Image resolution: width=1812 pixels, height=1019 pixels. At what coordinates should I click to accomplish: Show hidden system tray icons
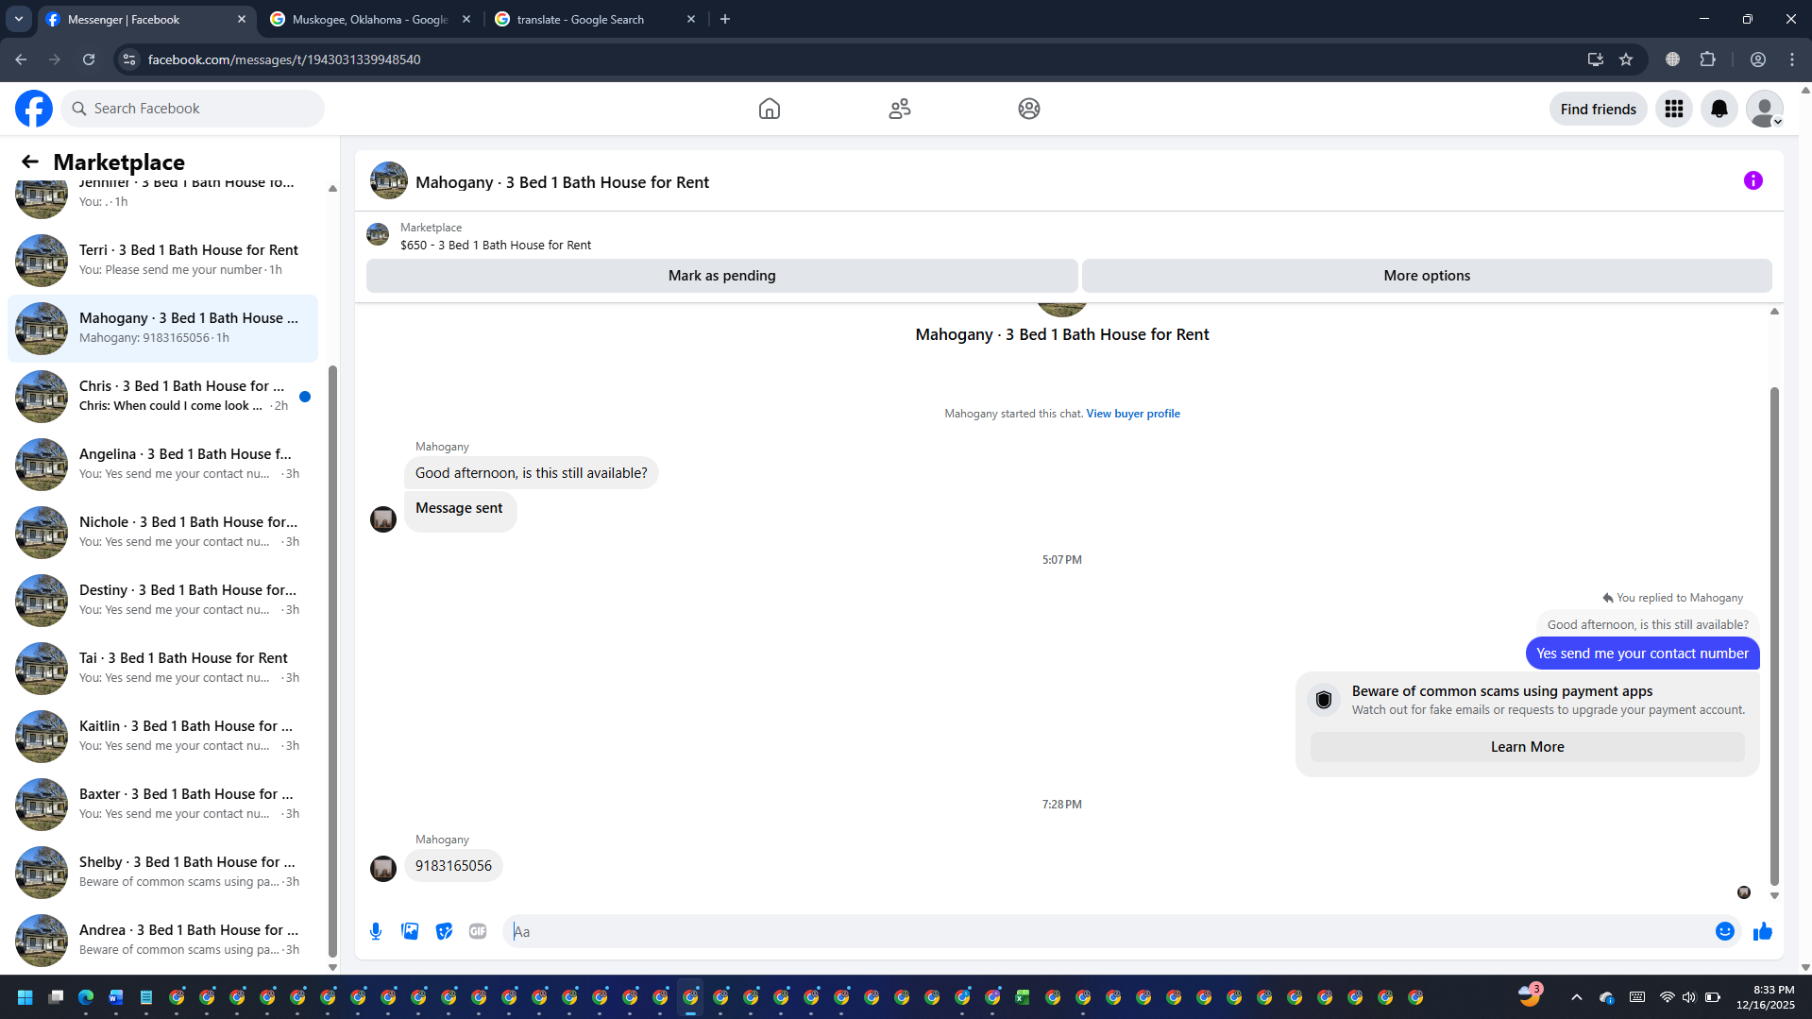[1577, 997]
